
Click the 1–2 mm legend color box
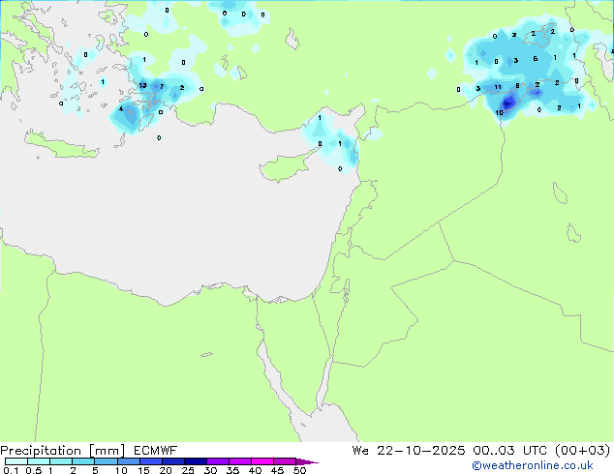point(61,461)
